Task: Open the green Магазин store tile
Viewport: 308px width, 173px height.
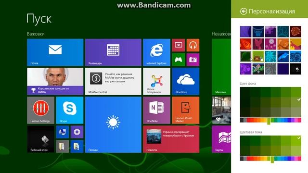Action: click(x=221, y=67)
